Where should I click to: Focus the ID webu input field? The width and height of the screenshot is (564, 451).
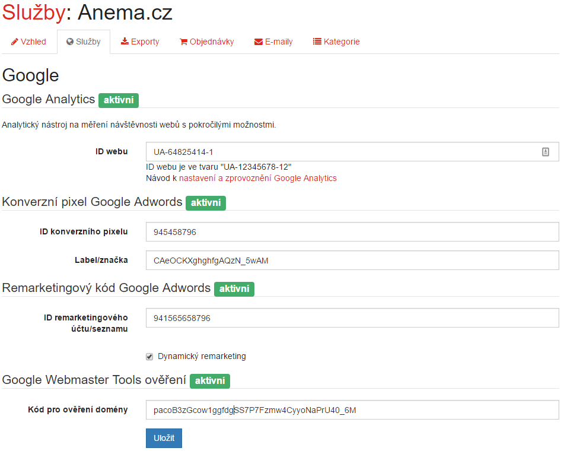(352, 151)
